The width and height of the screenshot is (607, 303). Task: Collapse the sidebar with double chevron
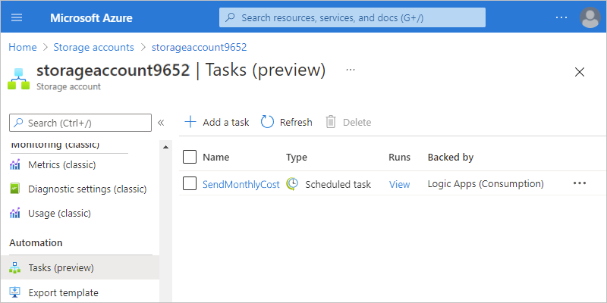point(161,123)
